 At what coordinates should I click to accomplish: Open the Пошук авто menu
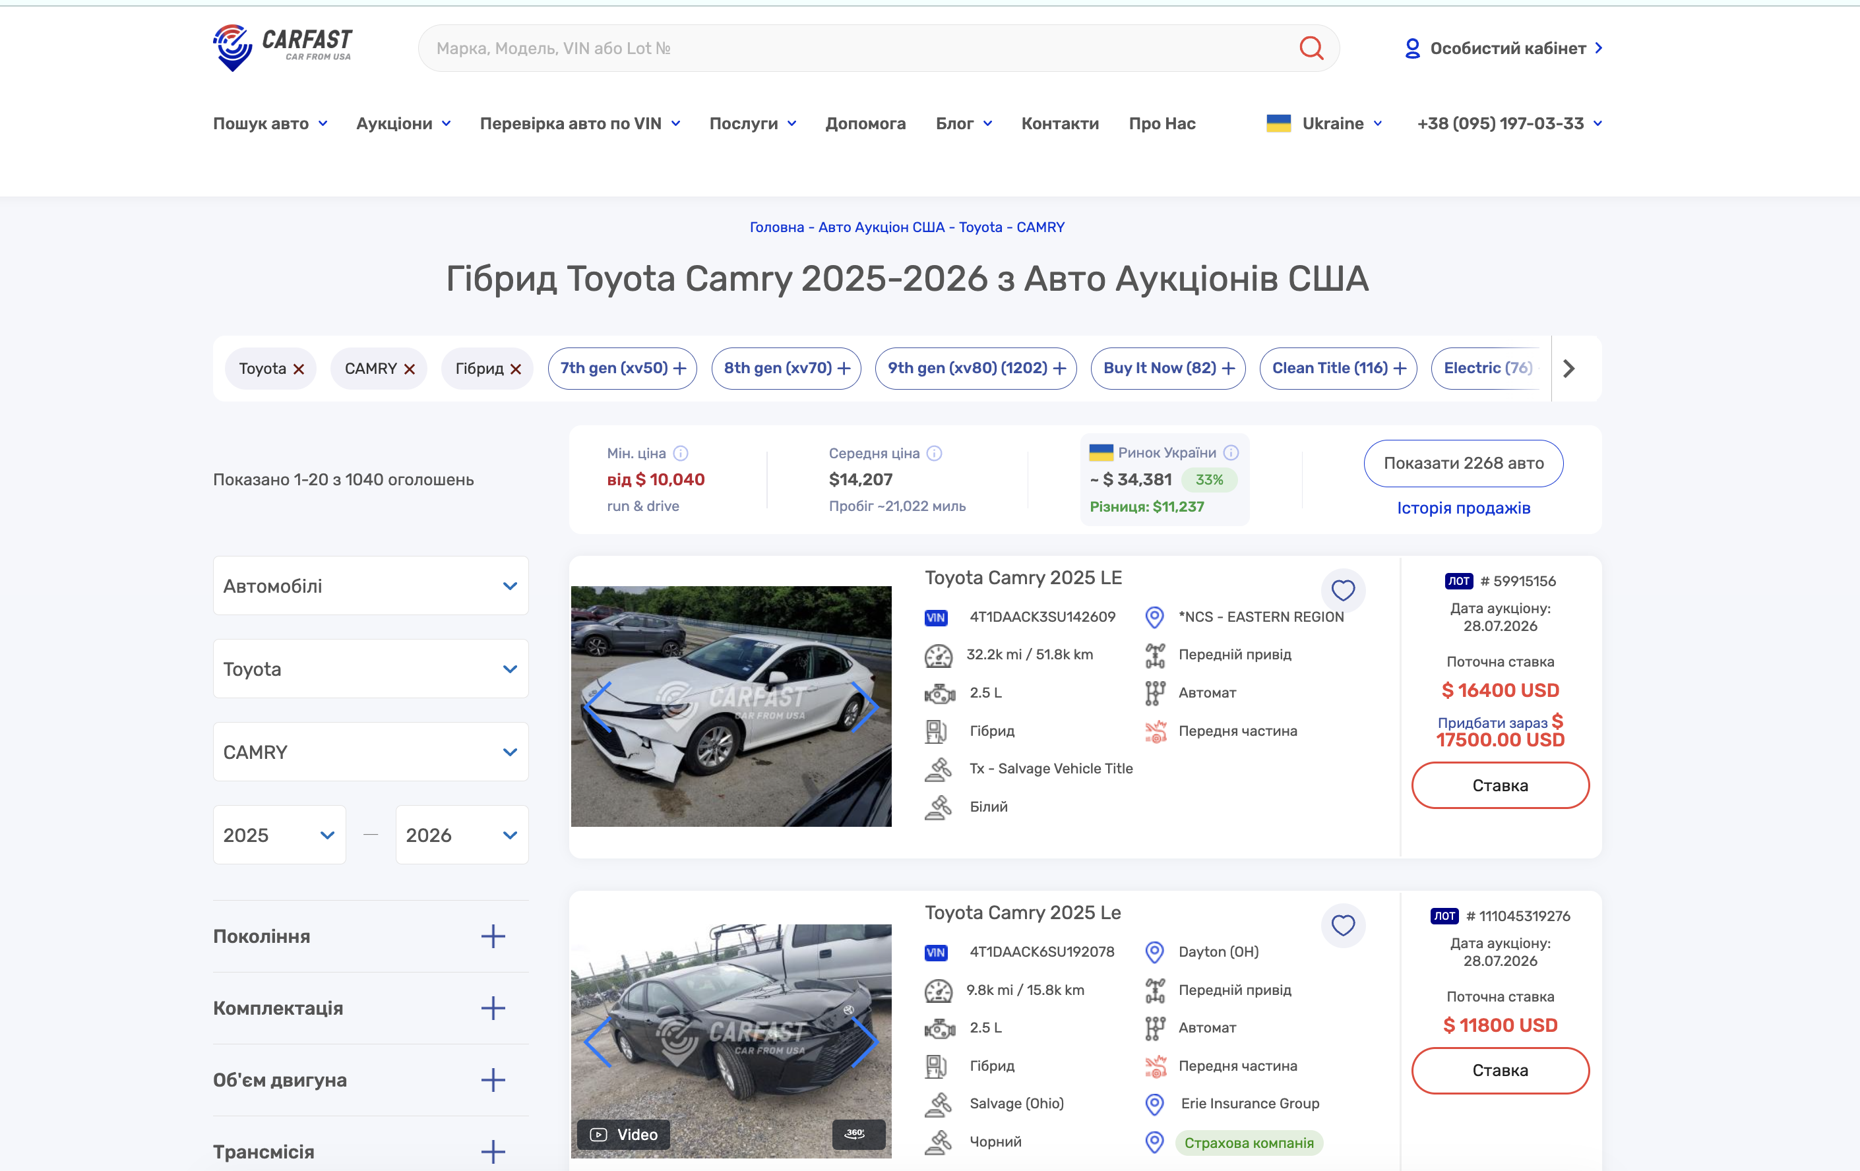click(x=270, y=123)
